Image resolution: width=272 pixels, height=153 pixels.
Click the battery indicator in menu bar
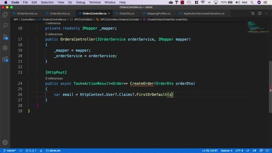[227, 3]
